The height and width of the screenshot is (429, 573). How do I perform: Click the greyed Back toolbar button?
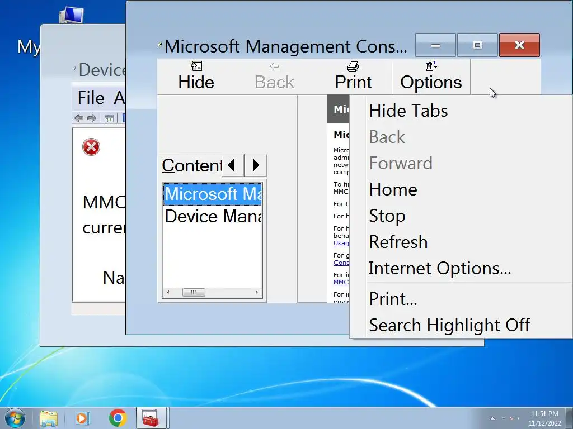pyautogui.click(x=274, y=77)
